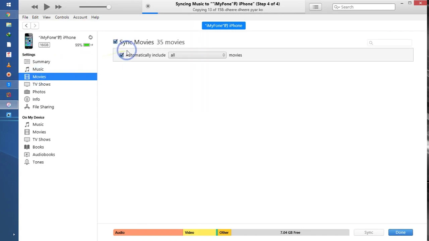The height and width of the screenshot is (241, 429).
Task: Click the Audio storage segment
Action: click(148, 232)
